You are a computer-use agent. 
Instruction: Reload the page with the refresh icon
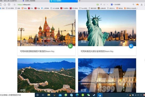click(1, 5)
